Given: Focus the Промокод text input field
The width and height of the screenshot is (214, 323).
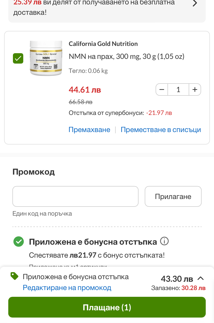Looking at the screenshot, I should (75, 196).
